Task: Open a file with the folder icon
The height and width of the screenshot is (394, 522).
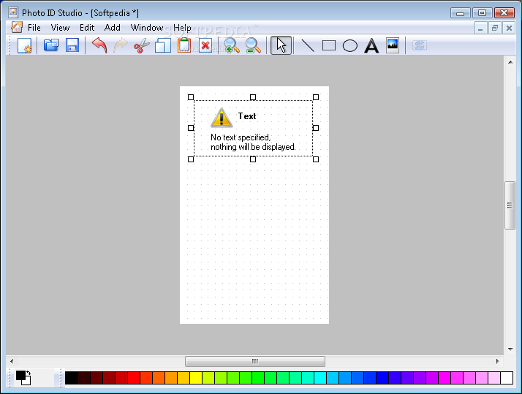Action: tap(51, 45)
